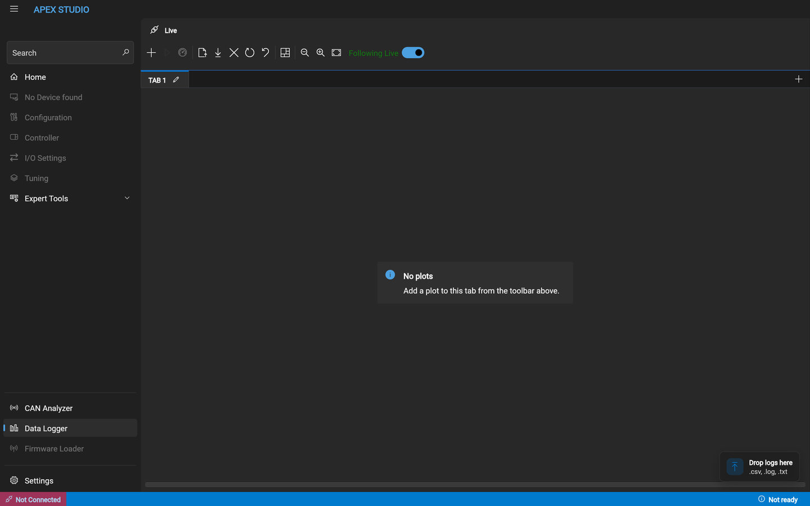Click the Settings gear icon

tap(14, 480)
